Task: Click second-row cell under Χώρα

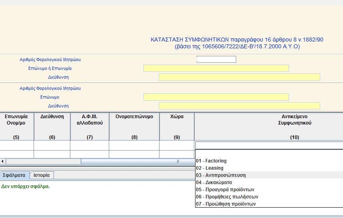Action: click(x=177, y=155)
